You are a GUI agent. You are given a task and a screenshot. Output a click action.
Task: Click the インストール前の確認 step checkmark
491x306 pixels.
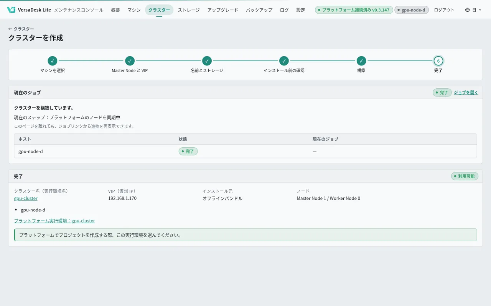click(x=284, y=61)
